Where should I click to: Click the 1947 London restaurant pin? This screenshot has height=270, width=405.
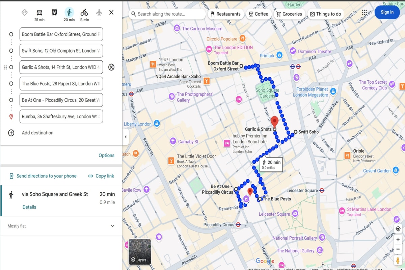[x=153, y=64]
